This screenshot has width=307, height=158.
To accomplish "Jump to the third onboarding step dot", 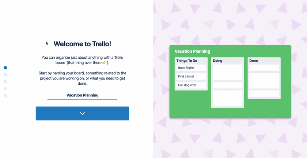I will (5, 82).
